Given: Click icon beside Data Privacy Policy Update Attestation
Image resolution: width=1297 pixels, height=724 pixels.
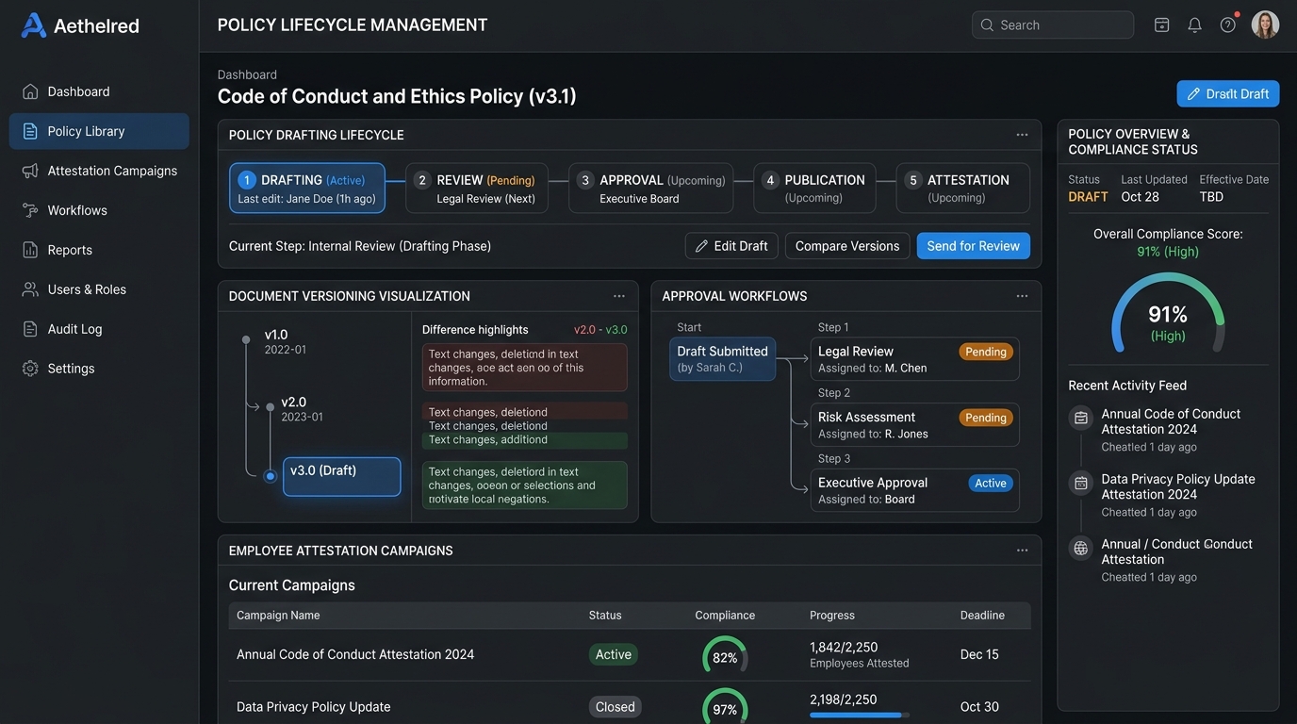Looking at the screenshot, I should tap(1081, 483).
